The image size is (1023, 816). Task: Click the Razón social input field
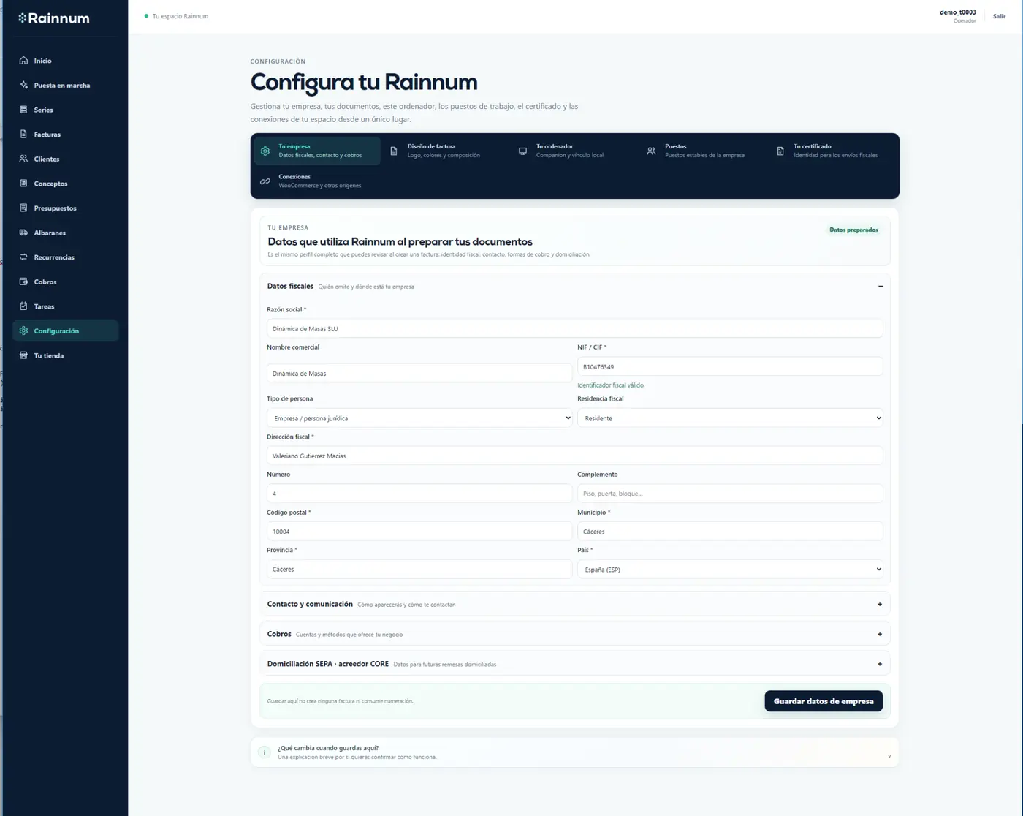click(x=574, y=328)
